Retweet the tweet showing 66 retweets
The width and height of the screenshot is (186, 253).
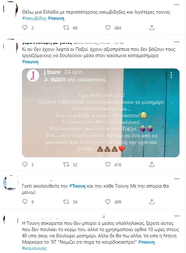click(x=66, y=28)
